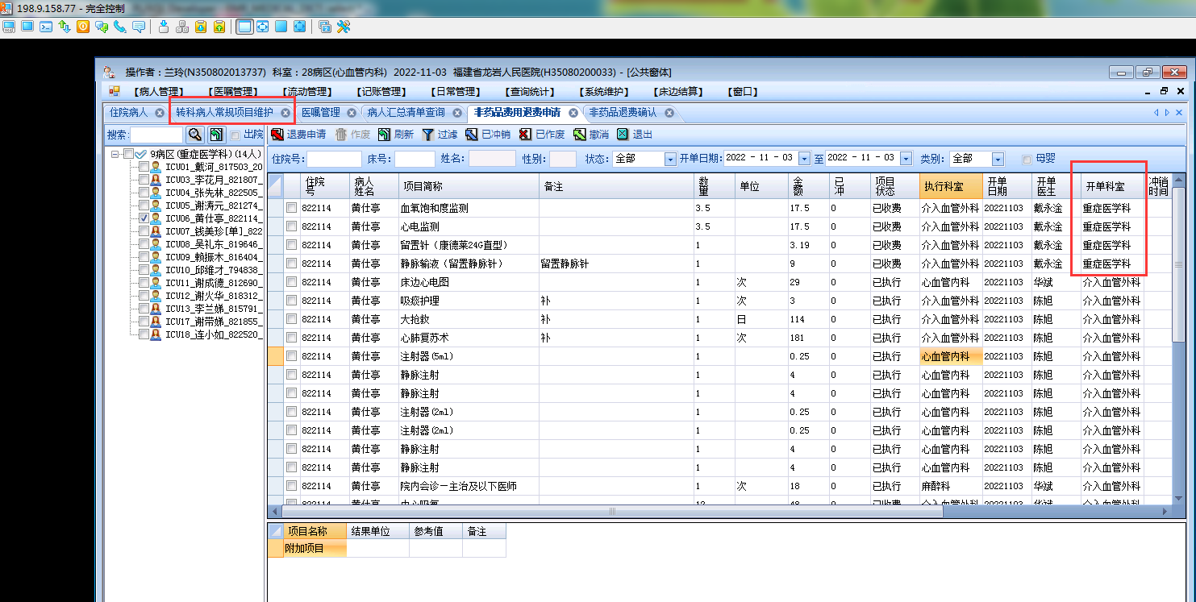Check the row checkbox for 床边心电图
The width and height of the screenshot is (1196, 602).
[291, 282]
